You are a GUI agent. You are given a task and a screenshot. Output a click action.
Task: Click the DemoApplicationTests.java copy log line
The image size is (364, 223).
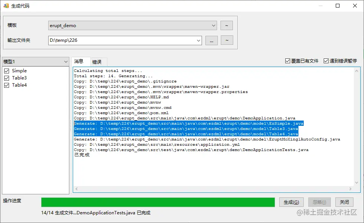tap(191, 150)
